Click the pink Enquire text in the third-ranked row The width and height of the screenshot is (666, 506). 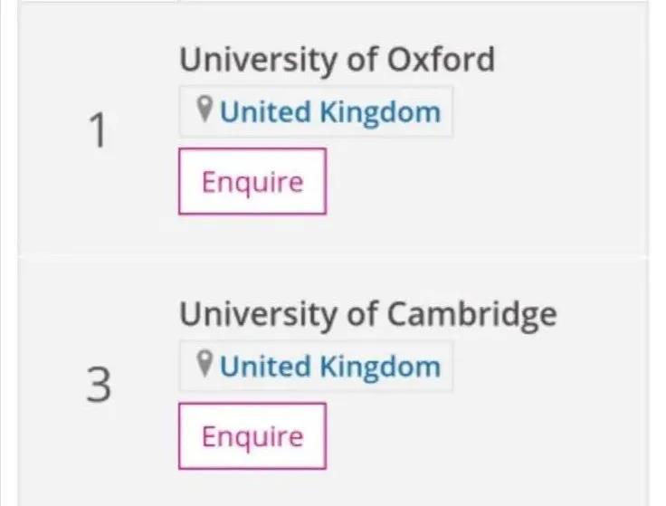pyautogui.click(x=252, y=437)
